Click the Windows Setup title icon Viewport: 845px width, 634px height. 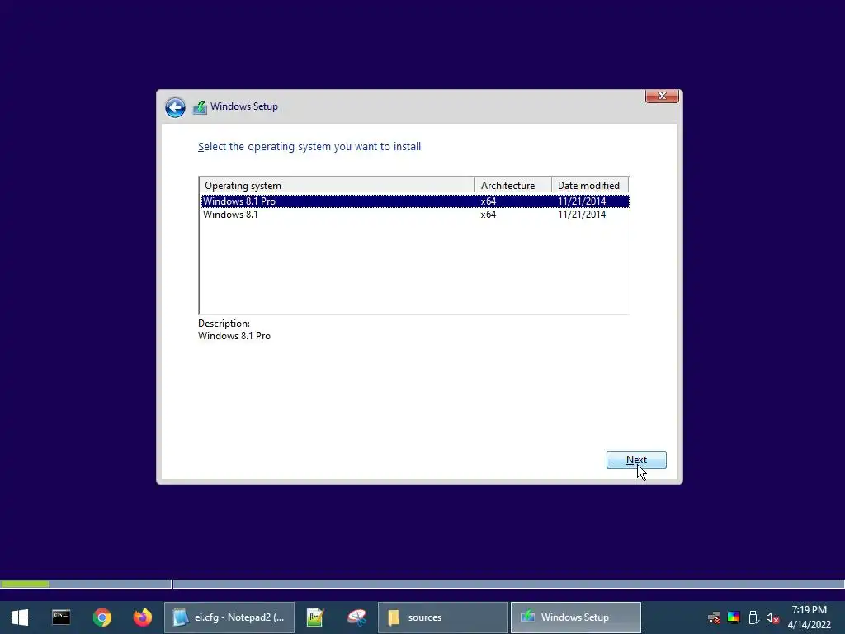(x=200, y=107)
